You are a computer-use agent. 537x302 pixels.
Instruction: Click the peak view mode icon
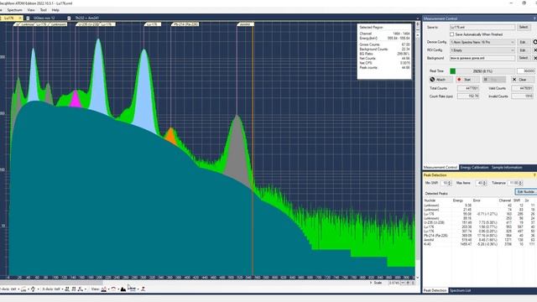tap(104, 289)
